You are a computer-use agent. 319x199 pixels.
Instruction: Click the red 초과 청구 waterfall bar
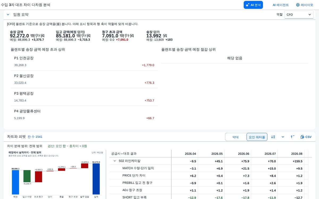(x=39, y=177)
